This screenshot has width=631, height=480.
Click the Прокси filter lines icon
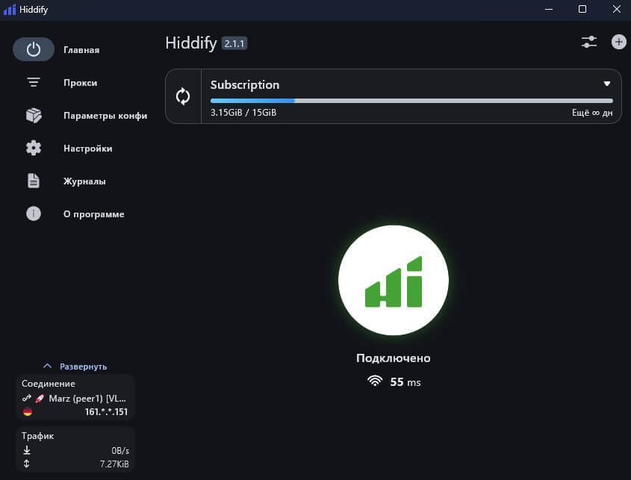(x=34, y=83)
